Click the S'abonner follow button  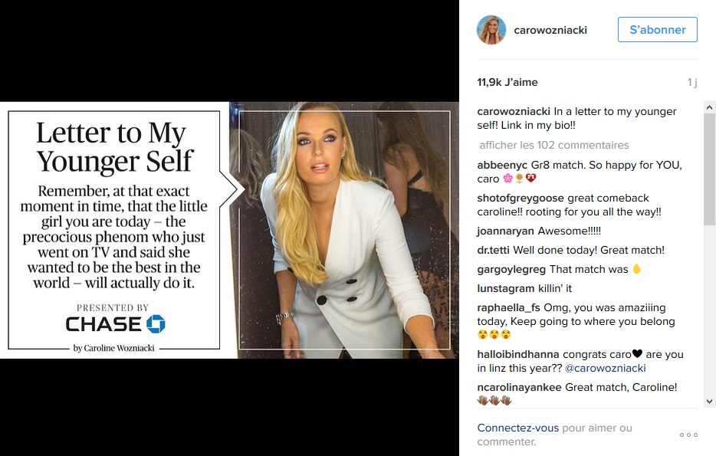coord(658,30)
